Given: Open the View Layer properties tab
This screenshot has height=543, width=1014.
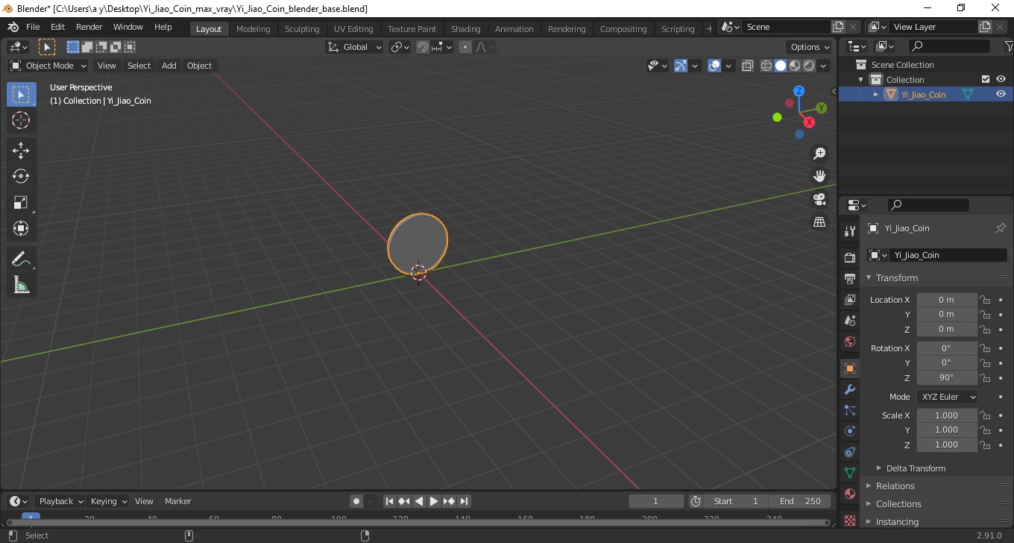Looking at the screenshot, I should 849,300.
